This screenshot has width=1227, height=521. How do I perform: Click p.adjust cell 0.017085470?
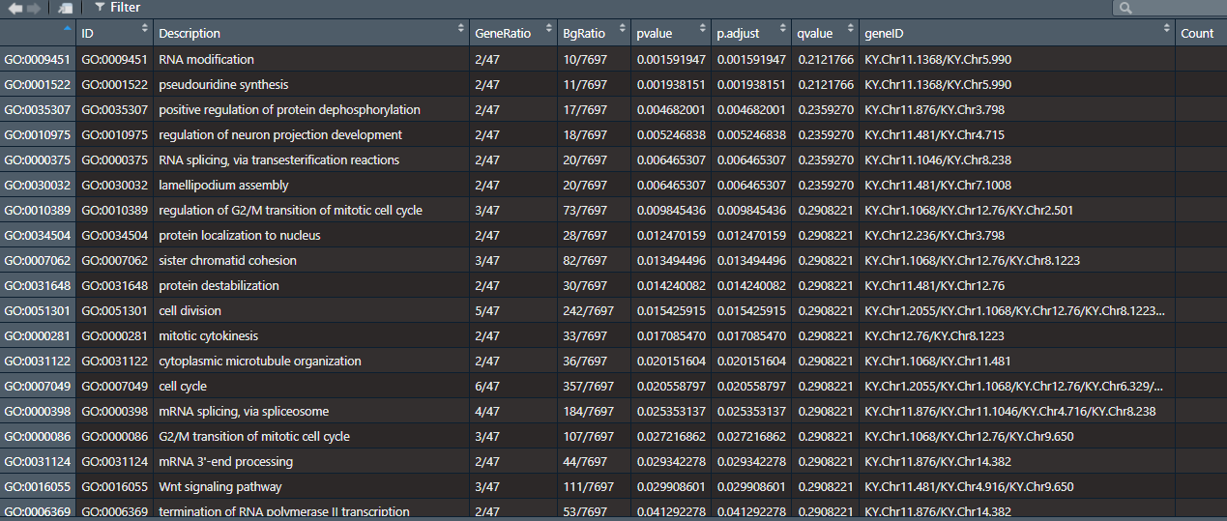click(750, 335)
